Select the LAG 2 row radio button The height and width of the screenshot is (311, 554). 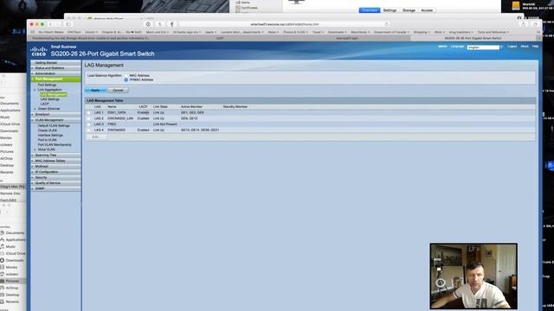(88, 118)
